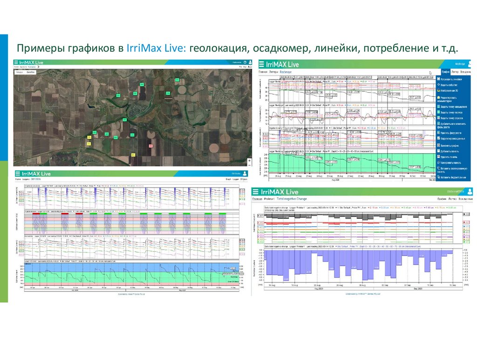Open Все данные tab in Total negative Change window
This screenshot has height=337, width=477.
pos(466,199)
